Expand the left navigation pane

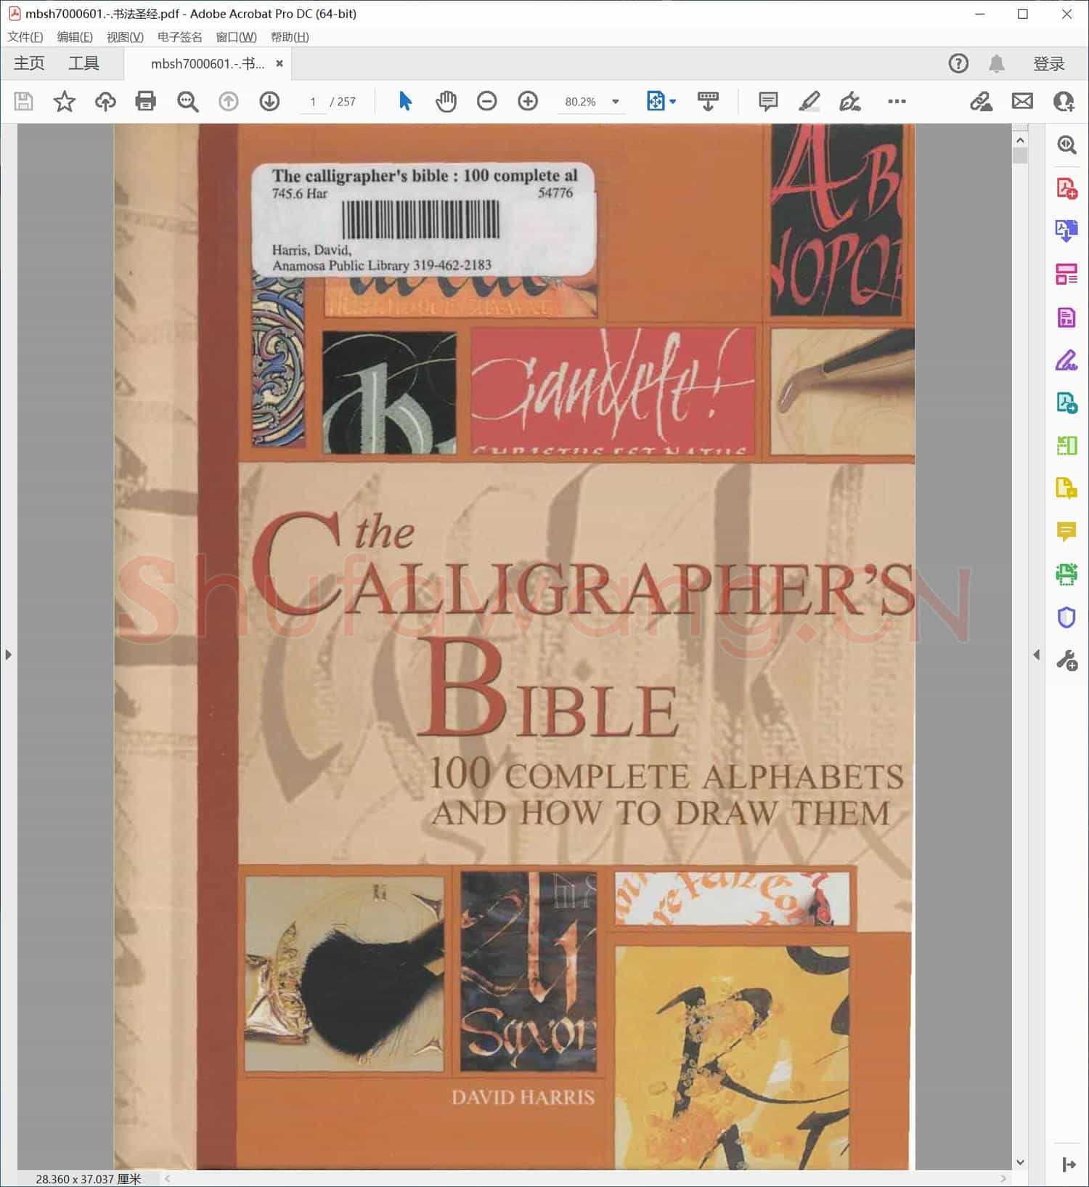coord(8,655)
